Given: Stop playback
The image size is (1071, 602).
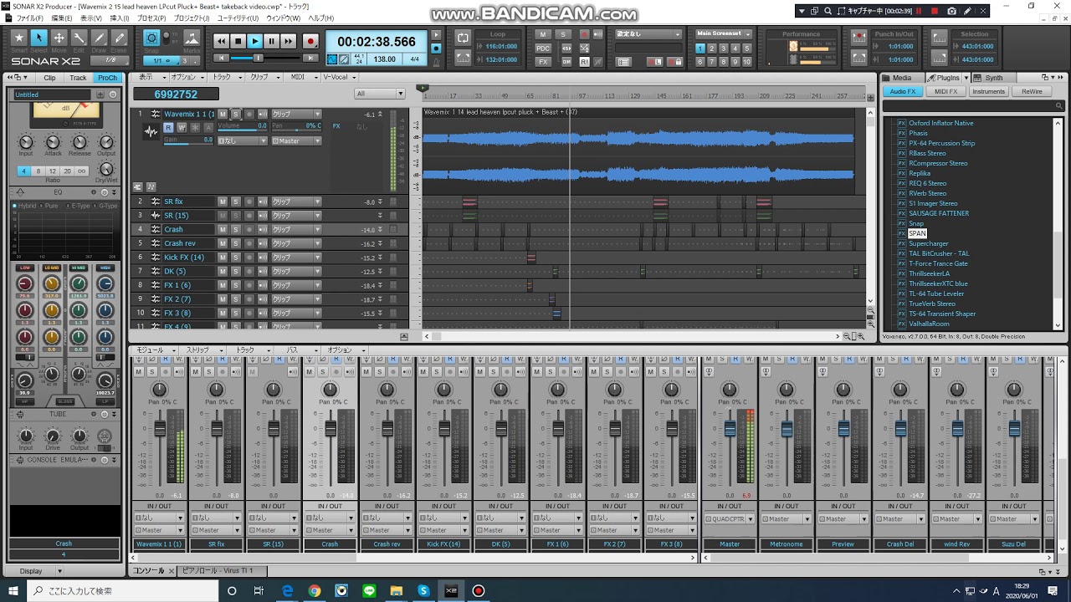Looking at the screenshot, I should (238, 41).
